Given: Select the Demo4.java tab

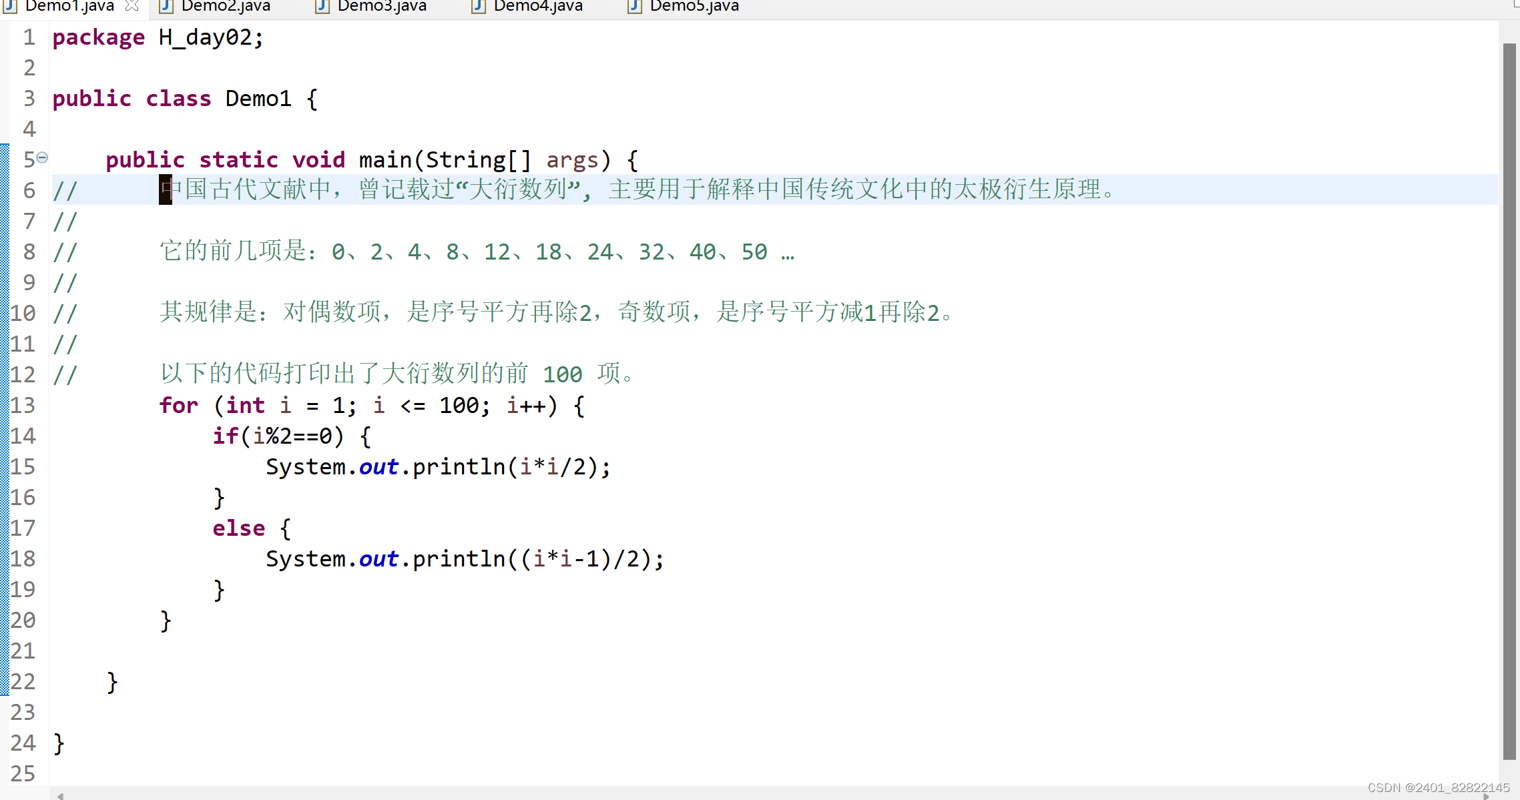Looking at the screenshot, I should point(537,7).
